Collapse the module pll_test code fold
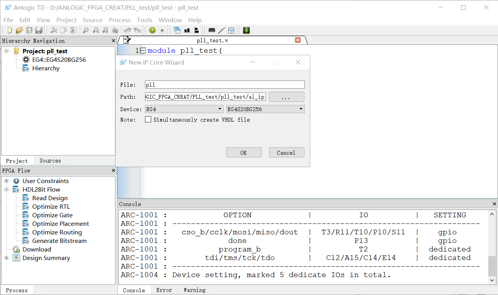This screenshot has height=295, width=498. (143, 51)
